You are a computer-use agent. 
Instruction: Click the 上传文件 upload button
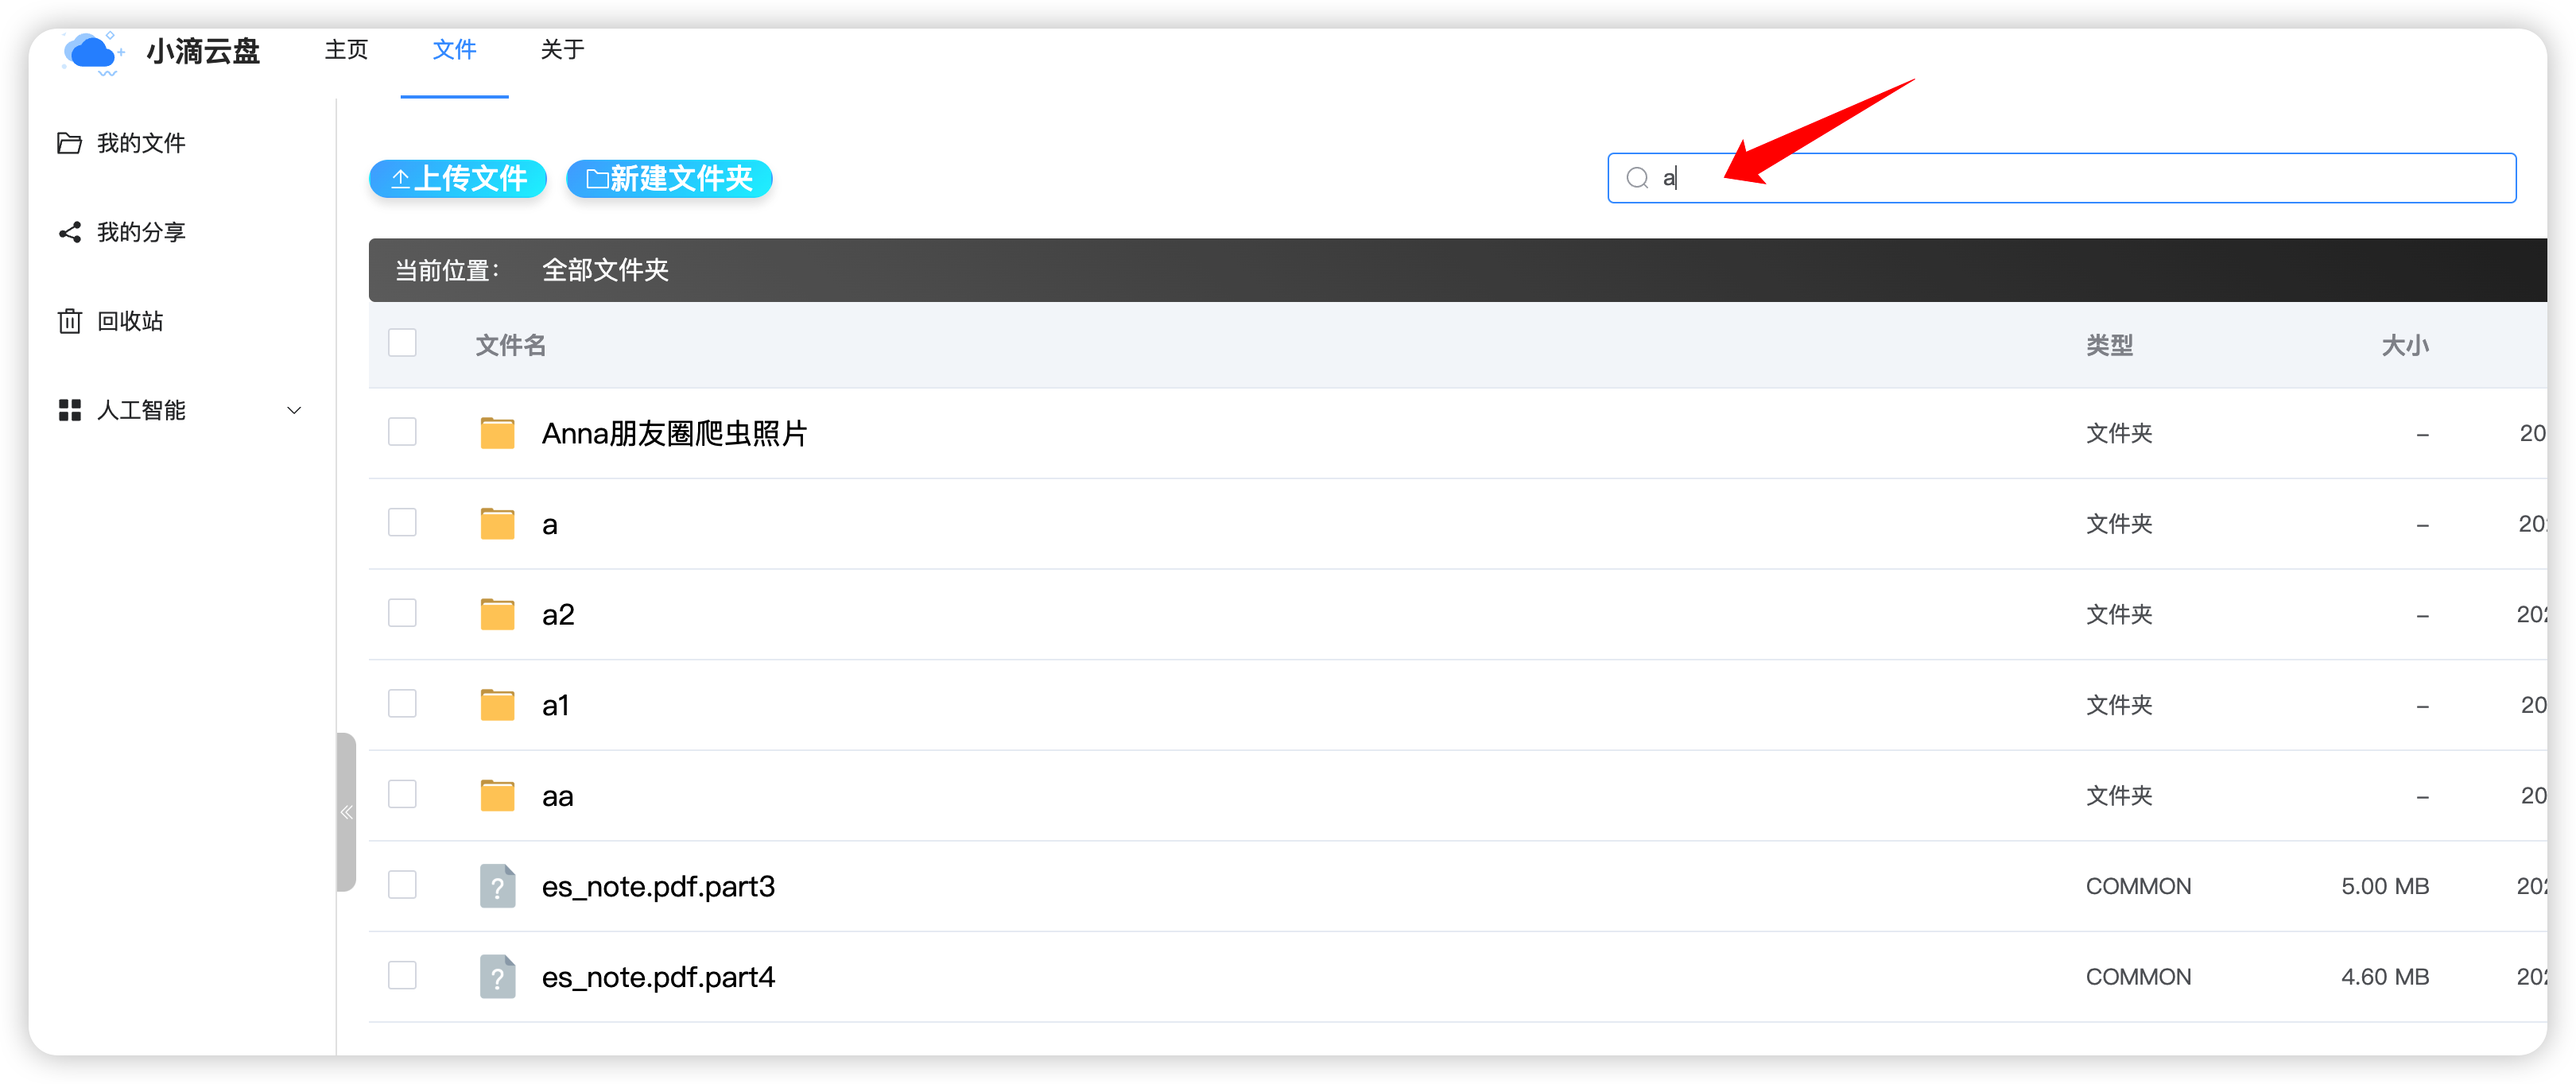tap(458, 179)
